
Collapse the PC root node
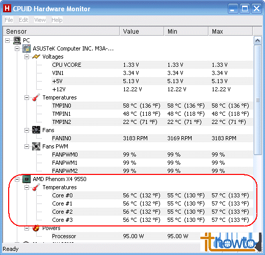pos(7,40)
